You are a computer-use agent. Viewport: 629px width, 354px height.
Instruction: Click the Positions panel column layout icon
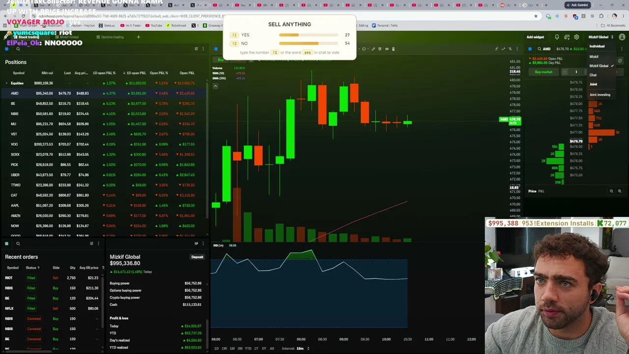click(196, 49)
